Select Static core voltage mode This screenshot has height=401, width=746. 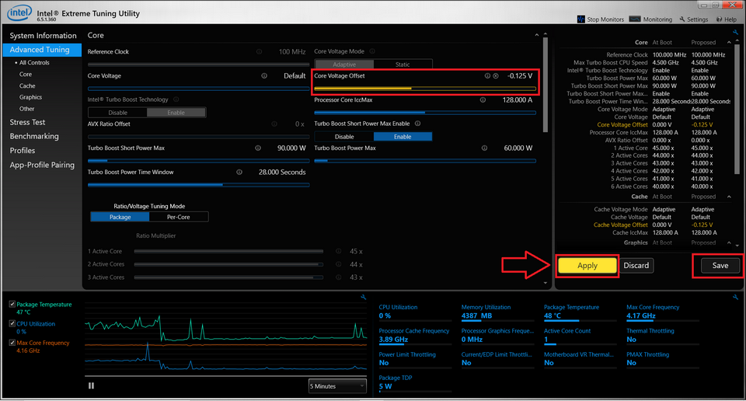point(403,65)
